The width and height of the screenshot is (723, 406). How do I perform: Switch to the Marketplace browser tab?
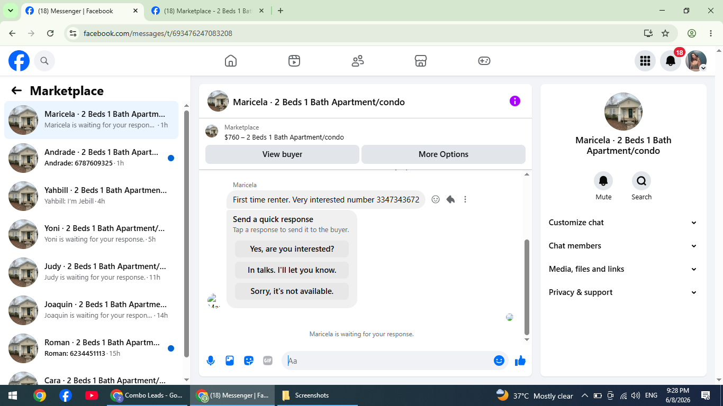click(x=208, y=11)
